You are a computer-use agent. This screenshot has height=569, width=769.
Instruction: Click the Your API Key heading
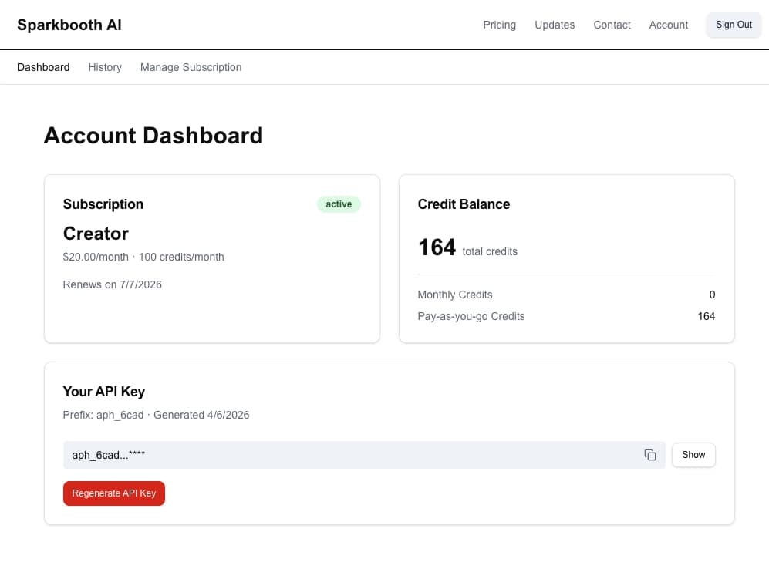tap(104, 392)
